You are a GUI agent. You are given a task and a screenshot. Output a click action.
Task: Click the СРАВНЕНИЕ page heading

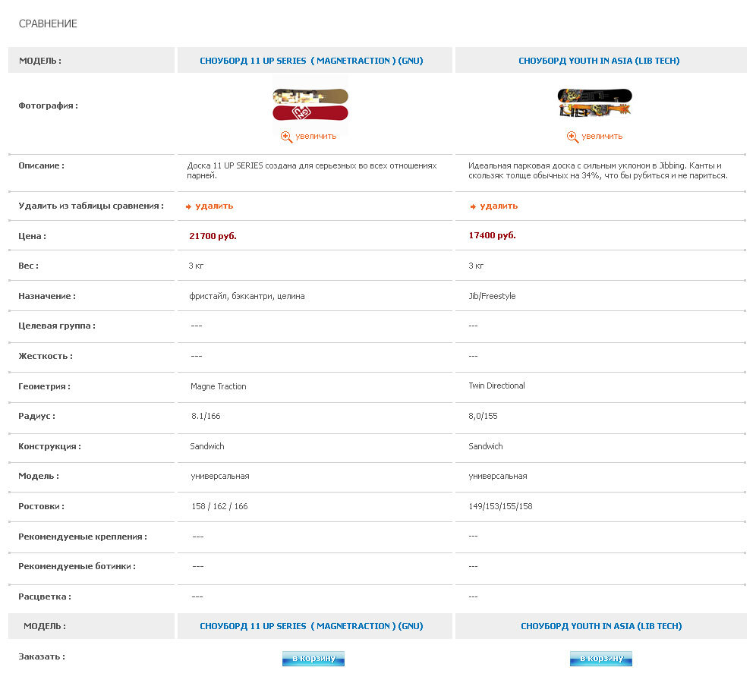tap(48, 24)
